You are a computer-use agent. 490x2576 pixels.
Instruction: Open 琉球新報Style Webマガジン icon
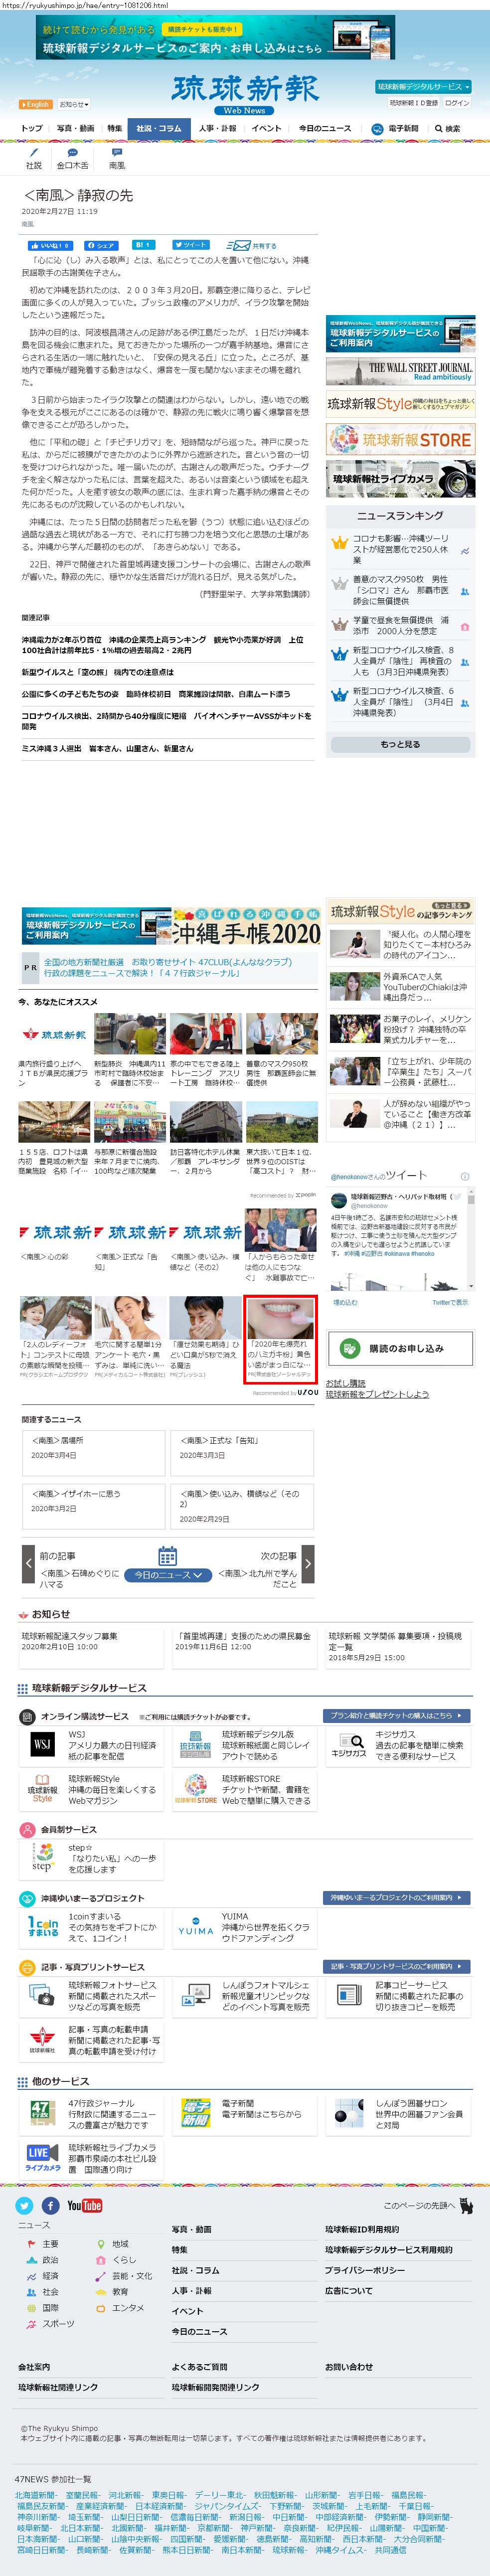tap(42, 1789)
